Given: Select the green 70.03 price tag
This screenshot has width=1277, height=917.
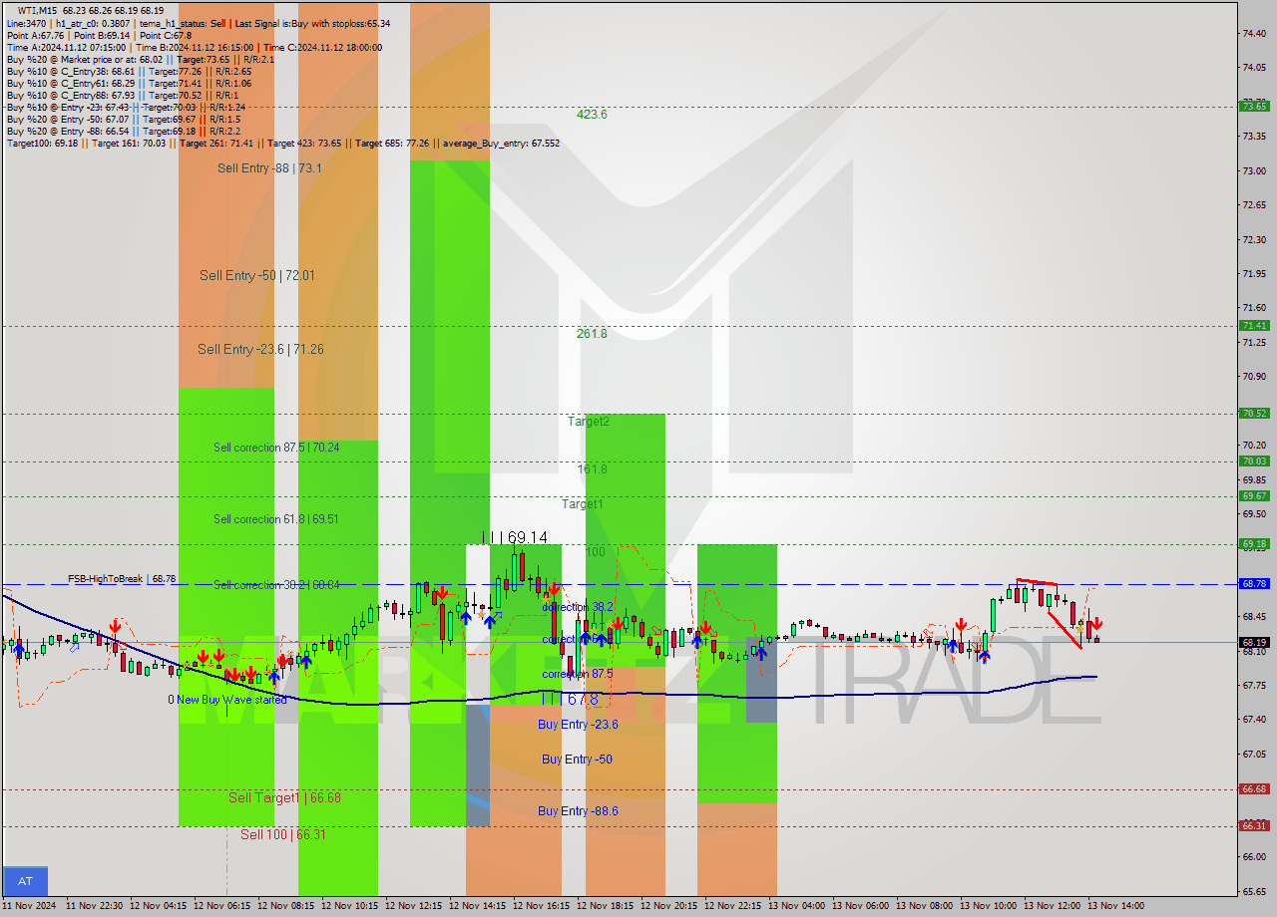Looking at the screenshot, I should tap(1254, 461).
